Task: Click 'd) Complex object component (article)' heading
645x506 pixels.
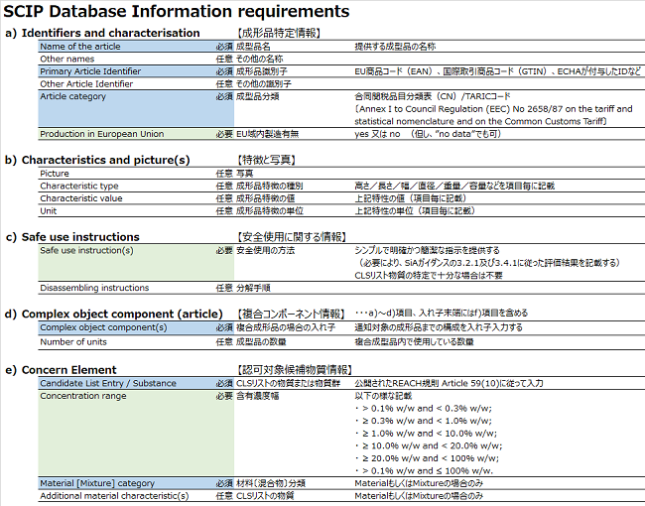Action: [x=114, y=314]
